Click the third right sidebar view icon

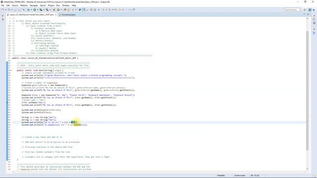[314, 23]
